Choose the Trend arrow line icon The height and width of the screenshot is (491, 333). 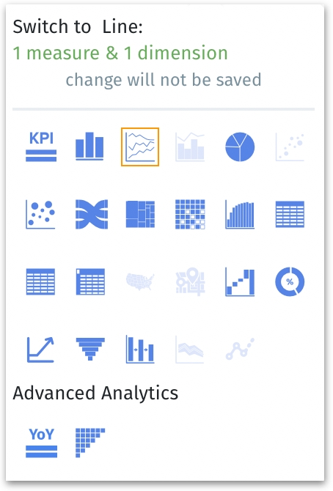pos(40,350)
